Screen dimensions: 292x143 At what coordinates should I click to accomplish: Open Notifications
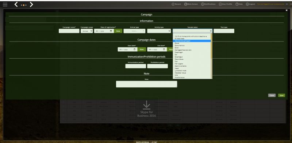208,4
